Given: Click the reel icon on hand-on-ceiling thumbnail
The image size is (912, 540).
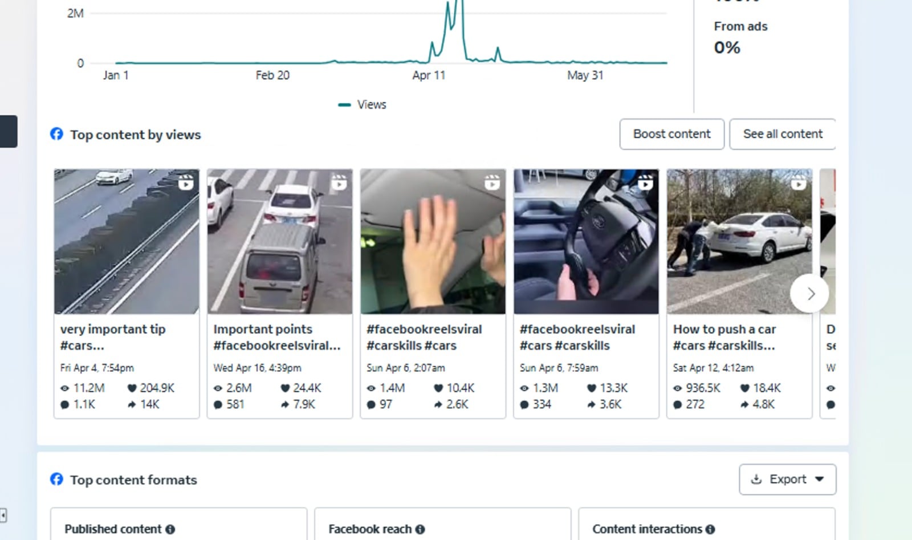Looking at the screenshot, I should [x=492, y=182].
